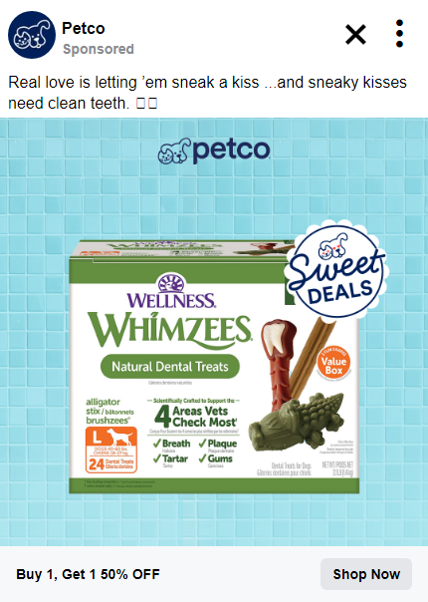
Task: Click the orange large dog size icon
Action: tap(111, 450)
